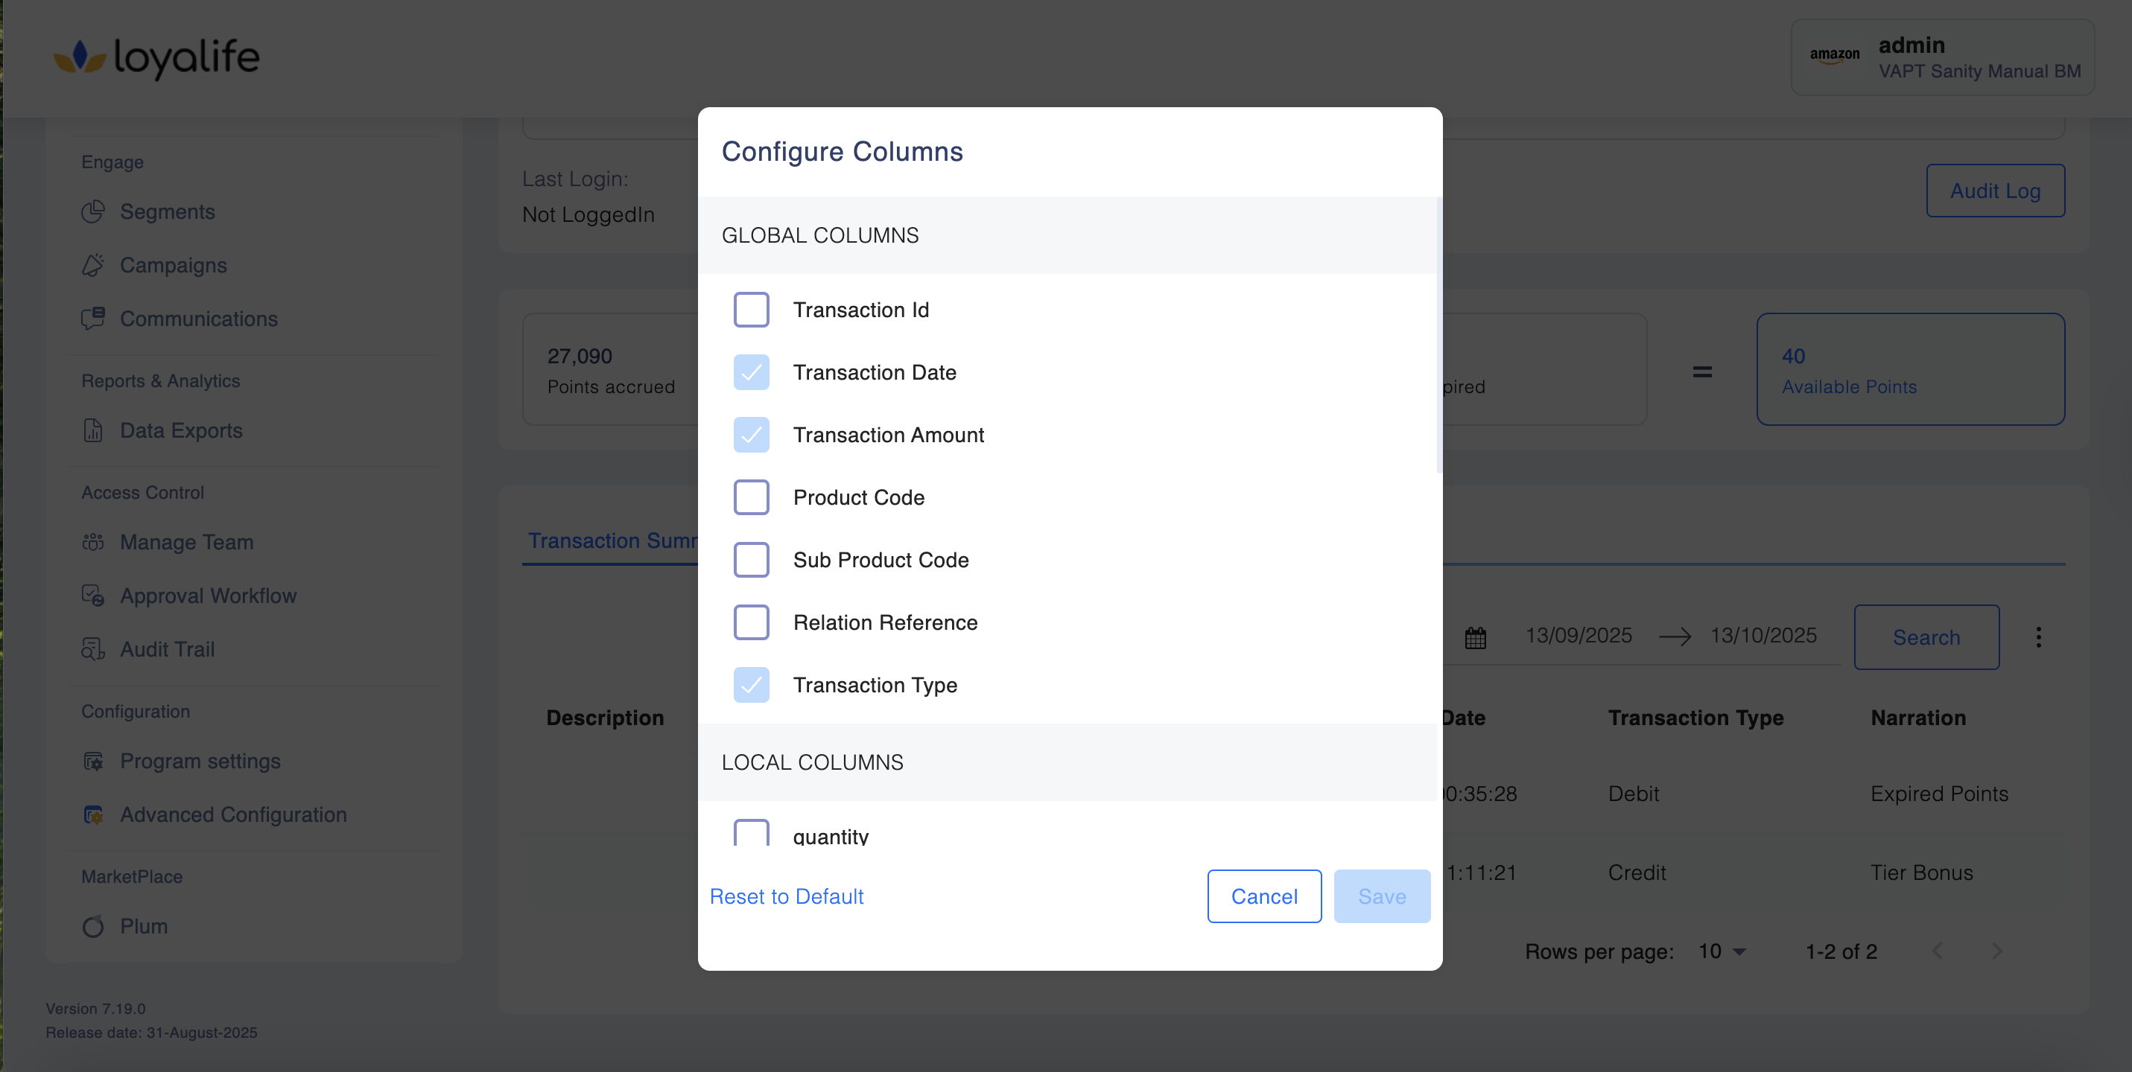Click the Data Exports document icon
Viewport: 2132px width, 1072px height.
(92, 430)
